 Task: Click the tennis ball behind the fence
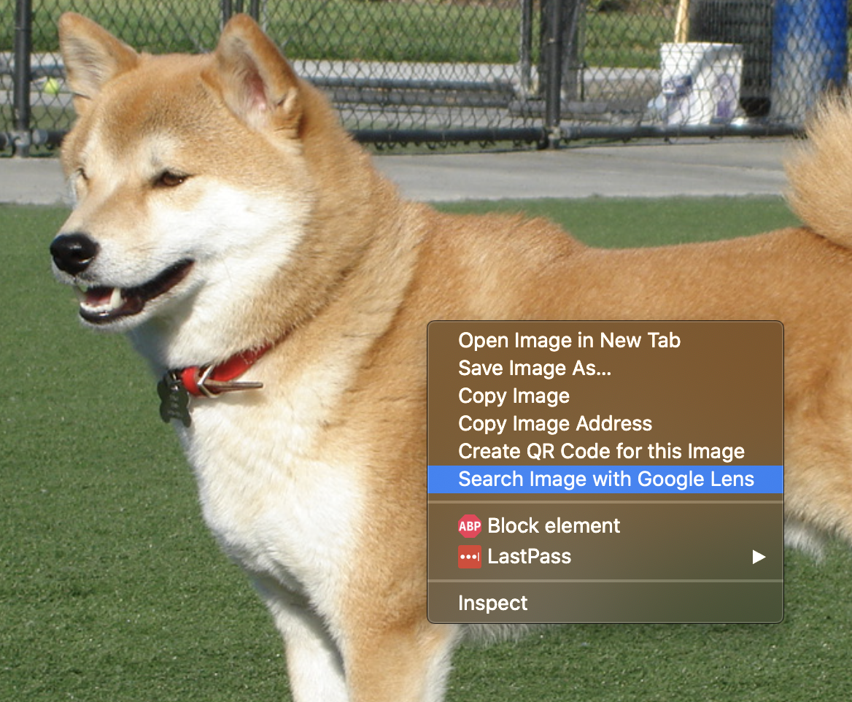[51, 86]
